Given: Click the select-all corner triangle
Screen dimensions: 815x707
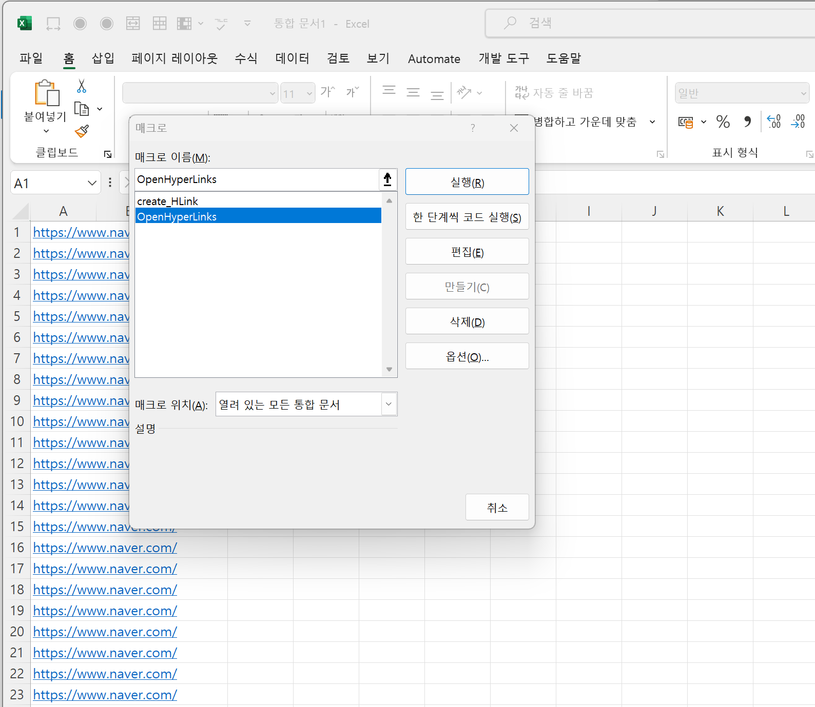Looking at the screenshot, I should [21, 212].
